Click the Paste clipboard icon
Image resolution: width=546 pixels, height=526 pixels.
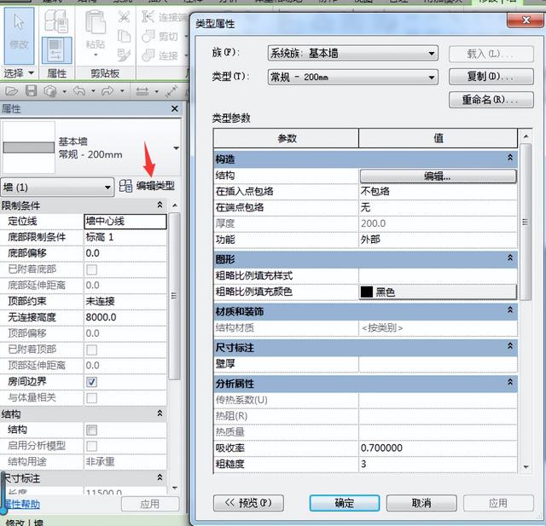coord(96,24)
